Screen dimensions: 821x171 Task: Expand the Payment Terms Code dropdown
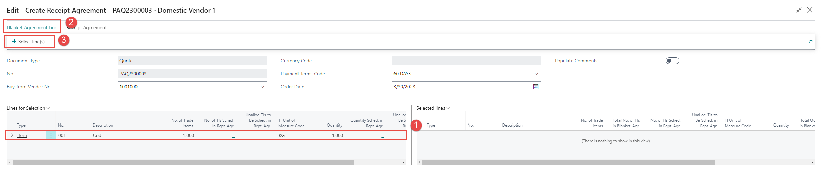536,74
